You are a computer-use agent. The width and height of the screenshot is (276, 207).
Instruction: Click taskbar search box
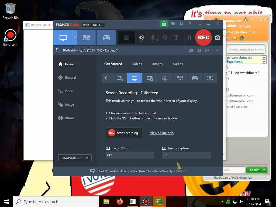point(56,202)
